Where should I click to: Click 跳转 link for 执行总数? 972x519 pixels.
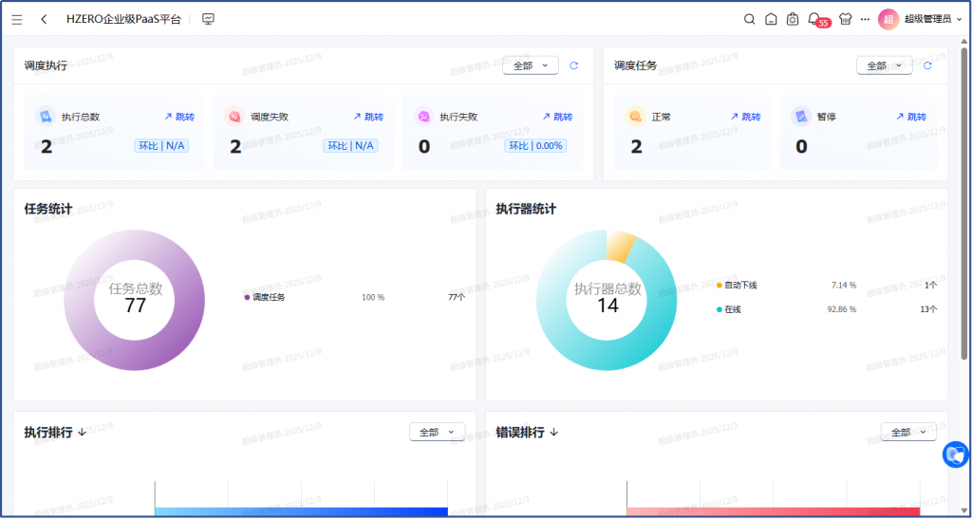coord(179,117)
